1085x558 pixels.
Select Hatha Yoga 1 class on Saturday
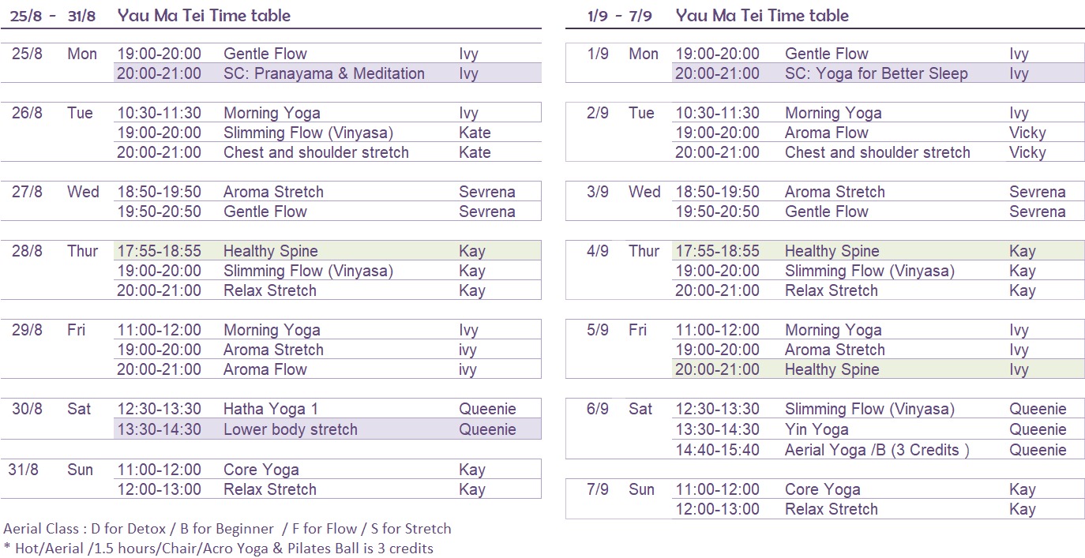(328, 409)
